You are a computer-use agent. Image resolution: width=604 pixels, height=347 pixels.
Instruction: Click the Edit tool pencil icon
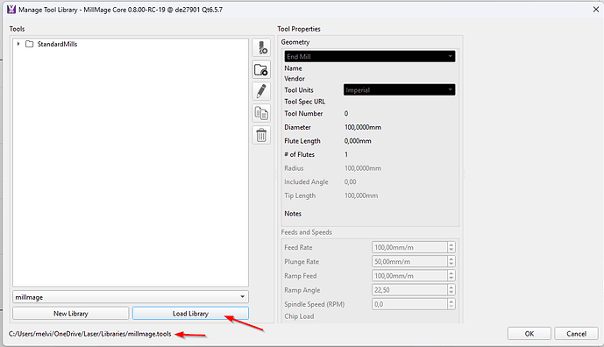261,91
